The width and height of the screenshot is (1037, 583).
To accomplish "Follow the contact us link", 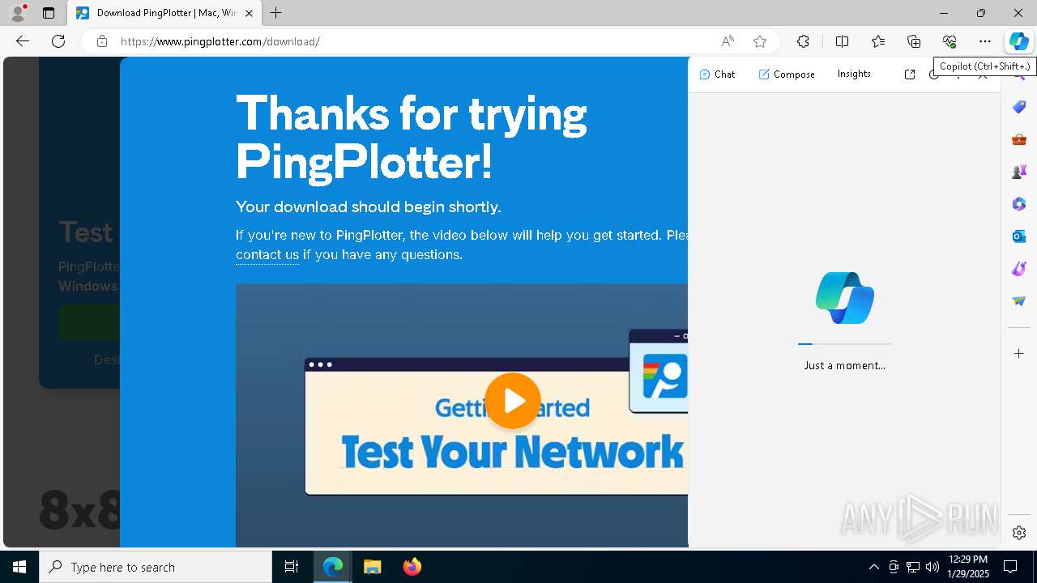I will click(x=267, y=254).
